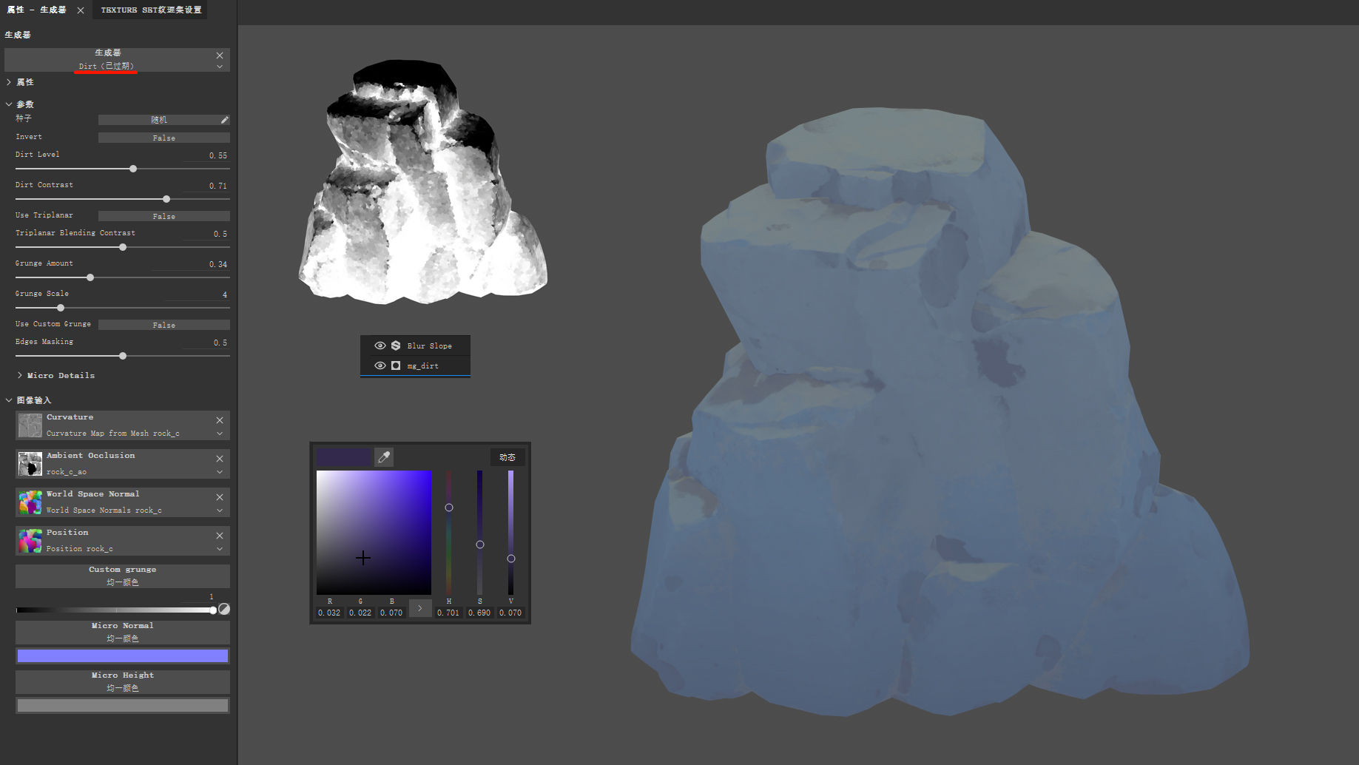Toggle Use Triplanar False option
Viewport: 1359px width, 765px height.
pyautogui.click(x=164, y=217)
